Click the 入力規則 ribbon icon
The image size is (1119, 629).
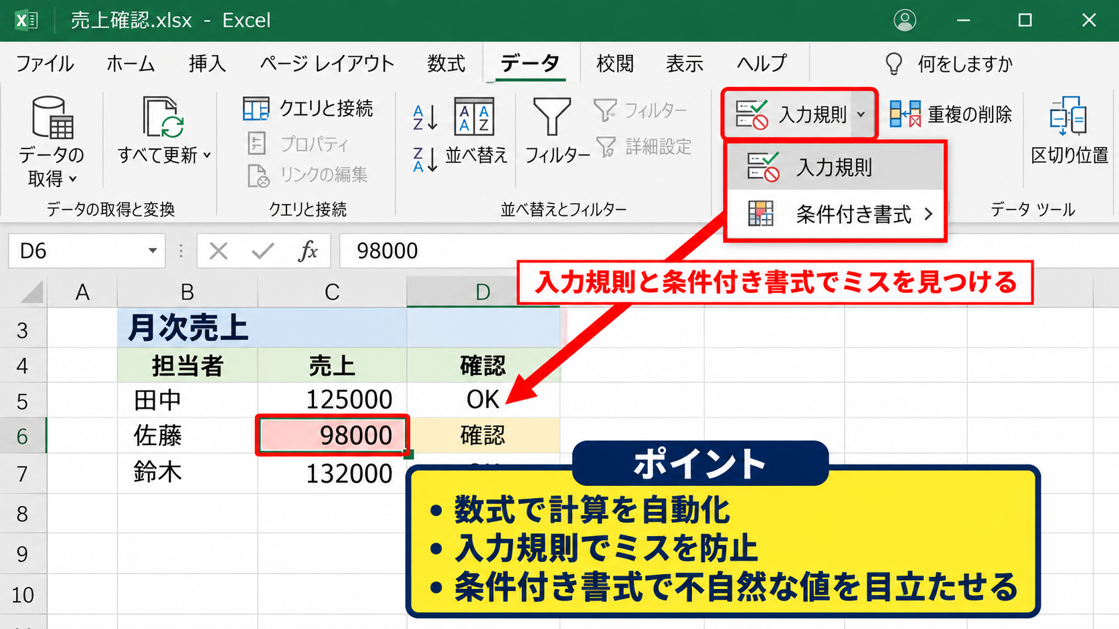(x=752, y=114)
